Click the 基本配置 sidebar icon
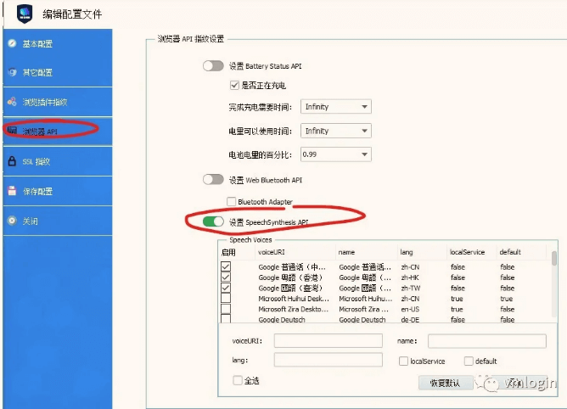The height and width of the screenshot is (409, 567). (12, 43)
